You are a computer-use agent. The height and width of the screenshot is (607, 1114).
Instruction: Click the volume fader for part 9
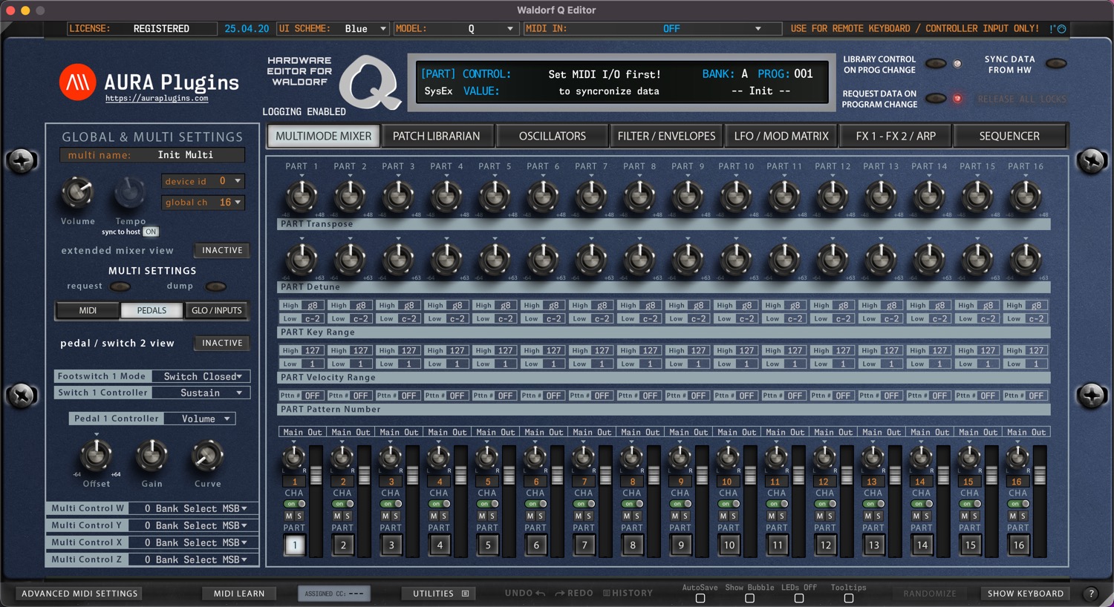click(702, 475)
